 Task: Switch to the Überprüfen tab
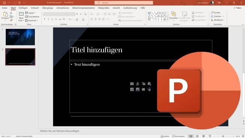[x=104, y=8]
